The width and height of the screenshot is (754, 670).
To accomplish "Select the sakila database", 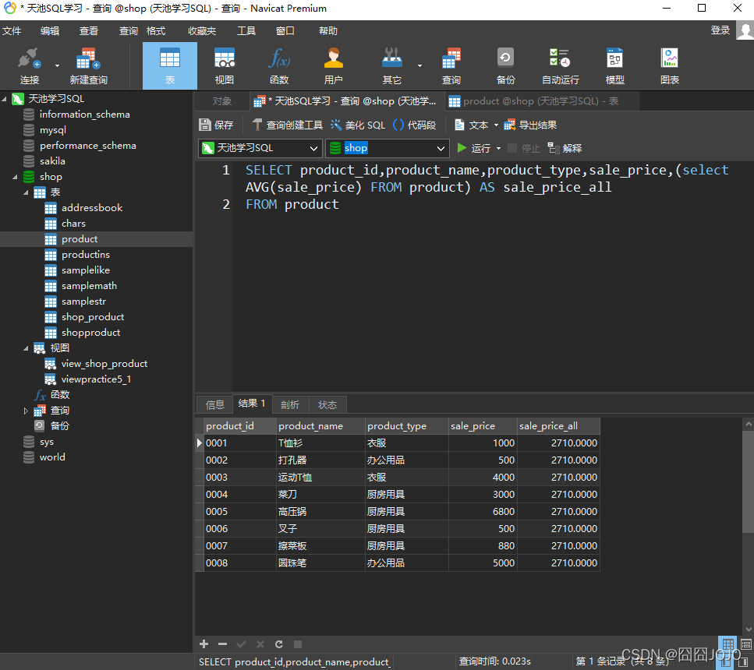I will (x=52, y=161).
